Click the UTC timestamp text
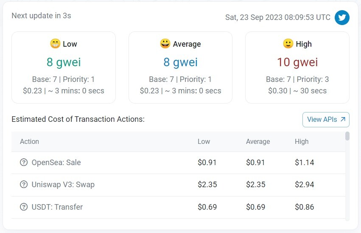The height and width of the screenshot is (233, 361). (x=278, y=17)
